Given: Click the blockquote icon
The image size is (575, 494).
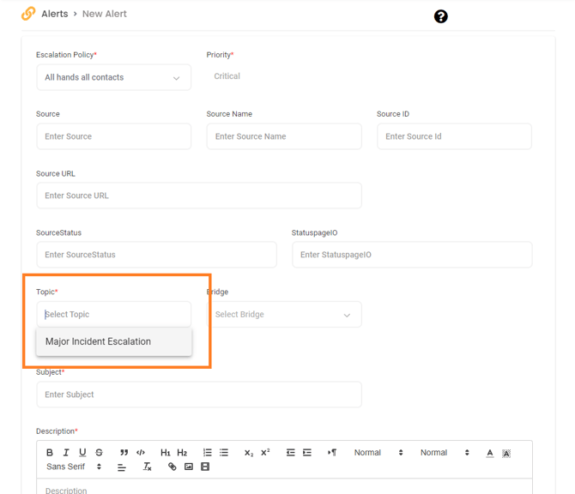Looking at the screenshot, I should point(124,453).
